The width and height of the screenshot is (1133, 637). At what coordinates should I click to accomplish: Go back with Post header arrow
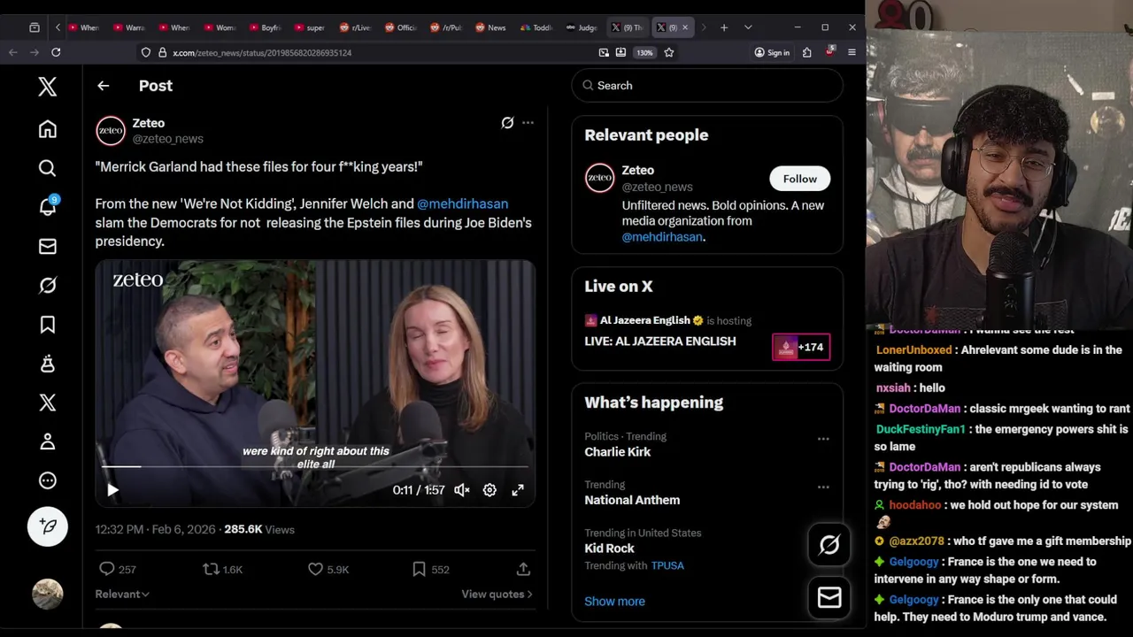coord(104,86)
